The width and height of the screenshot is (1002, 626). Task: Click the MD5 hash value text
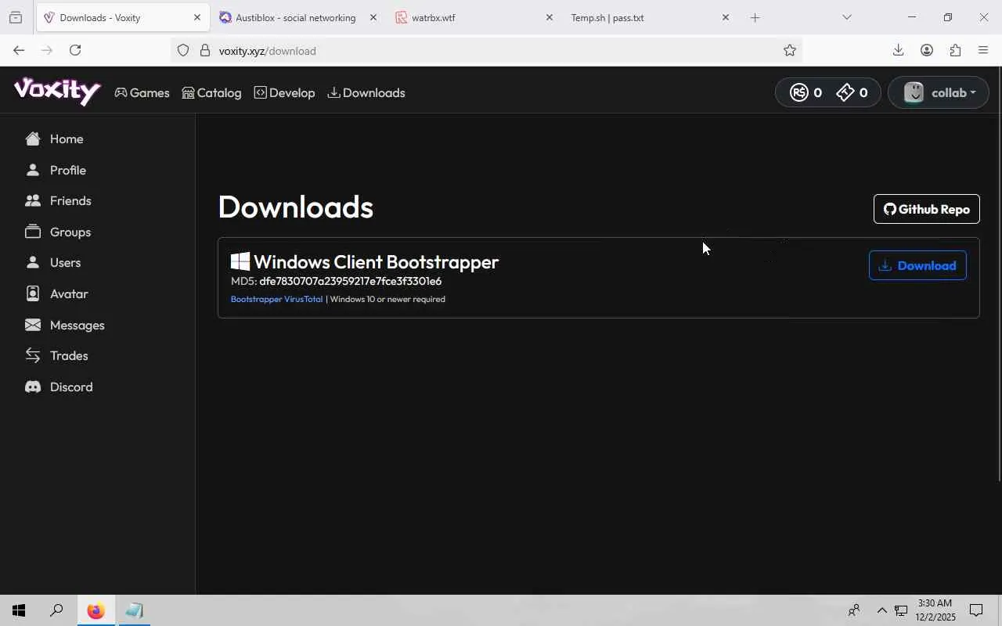[x=351, y=281]
